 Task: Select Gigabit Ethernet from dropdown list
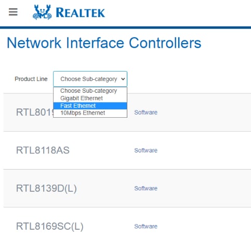click(90, 98)
